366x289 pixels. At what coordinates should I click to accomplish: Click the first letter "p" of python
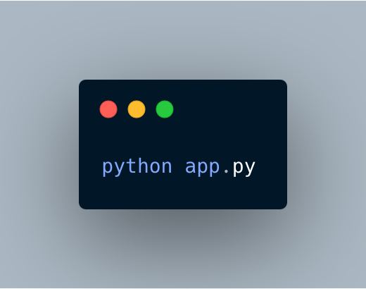pos(108,168)
